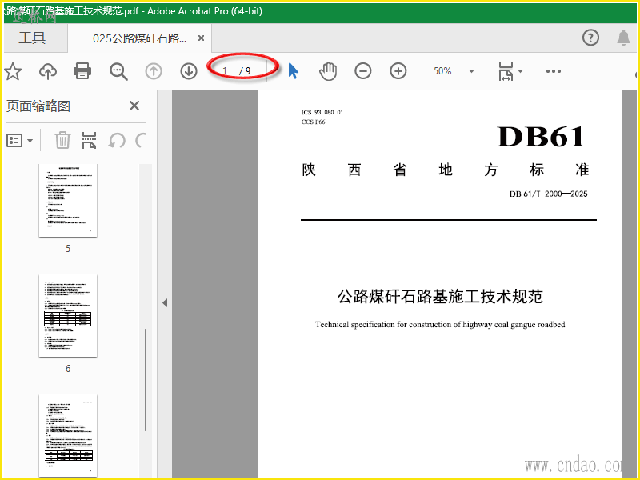Delete pages with the trash icon
Viewport: 640px width, 480px height.
click(62, 140)
